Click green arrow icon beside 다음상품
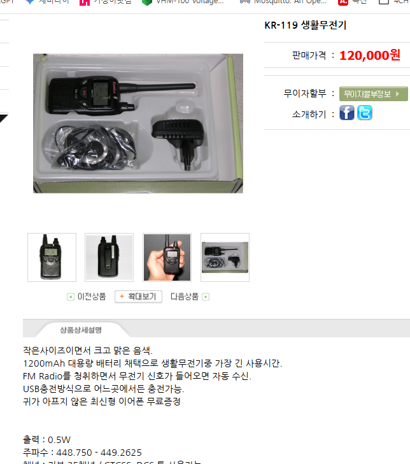This screenshot has height=464, width=410. coord(206,297)
